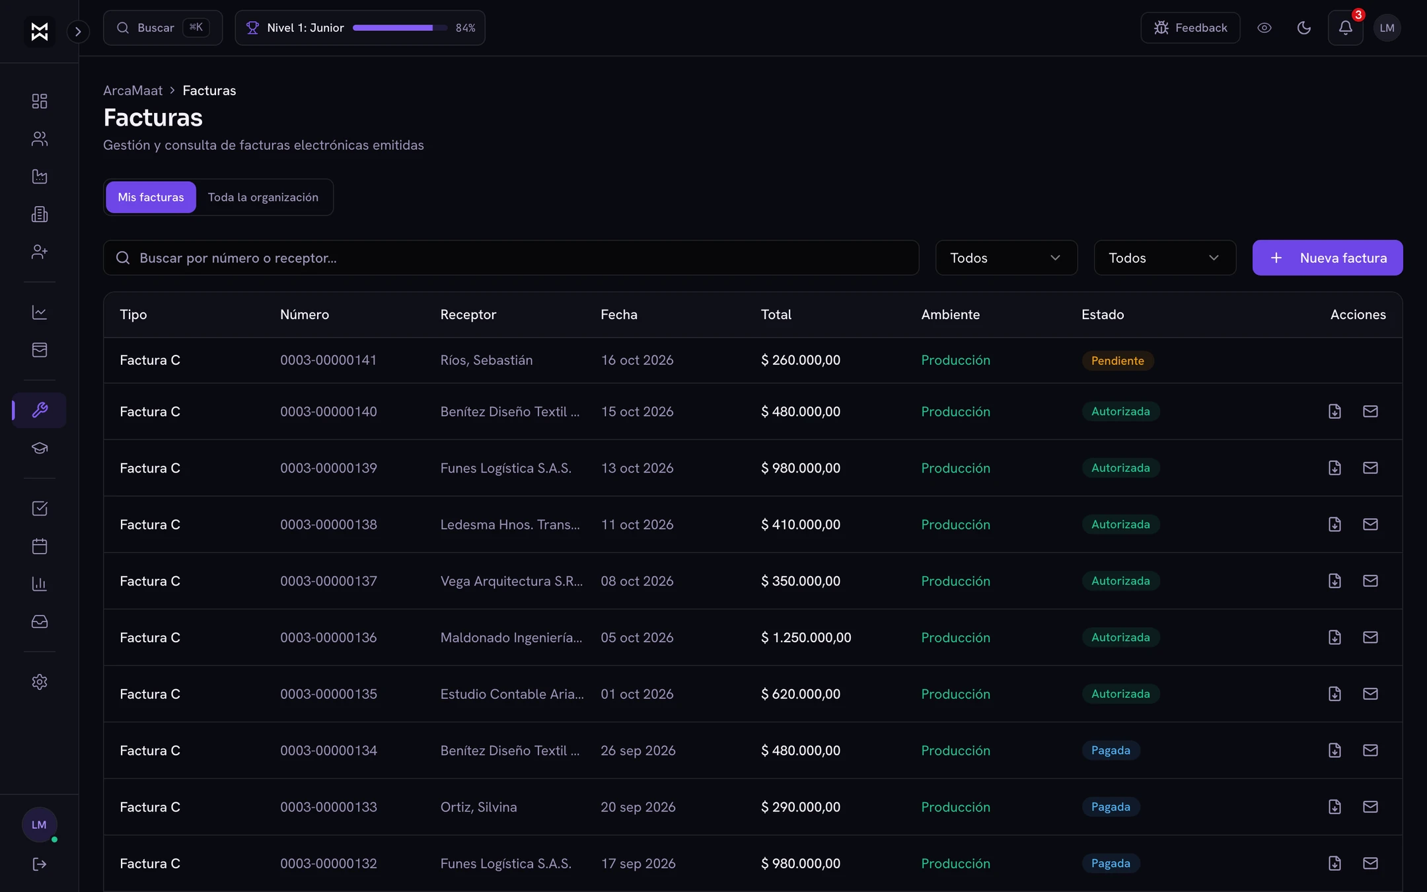Click invoice number 0003-00000141
1427x892 pixels.
click(328, 360)
